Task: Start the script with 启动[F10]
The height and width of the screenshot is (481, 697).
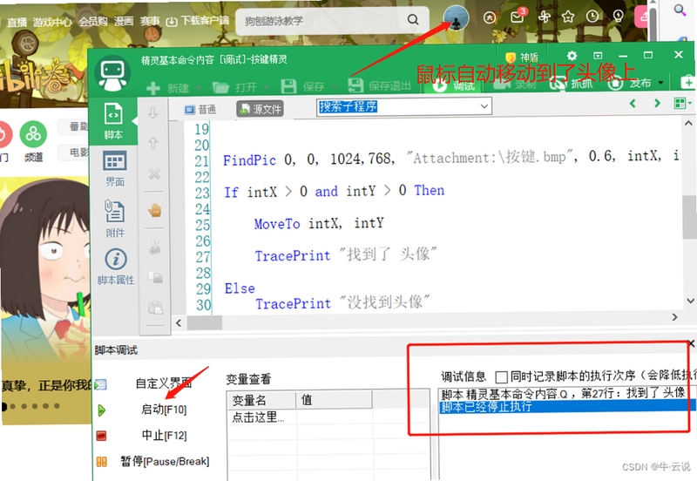Action: pos(164,410)
